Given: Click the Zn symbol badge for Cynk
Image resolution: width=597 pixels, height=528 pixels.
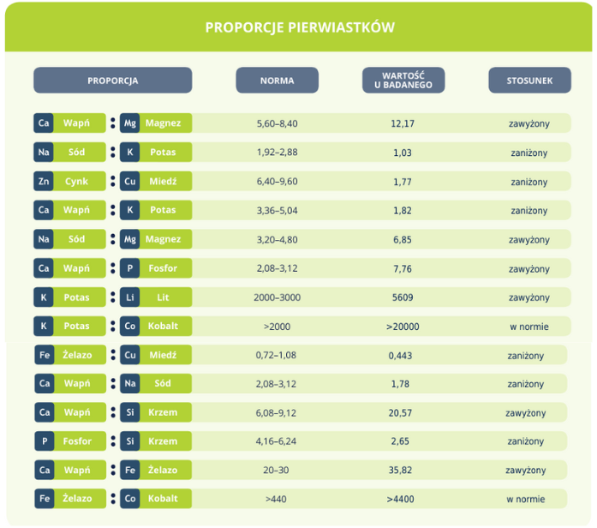Looking at the screenshot, I should pyautogui.click(x=44, y=182).
